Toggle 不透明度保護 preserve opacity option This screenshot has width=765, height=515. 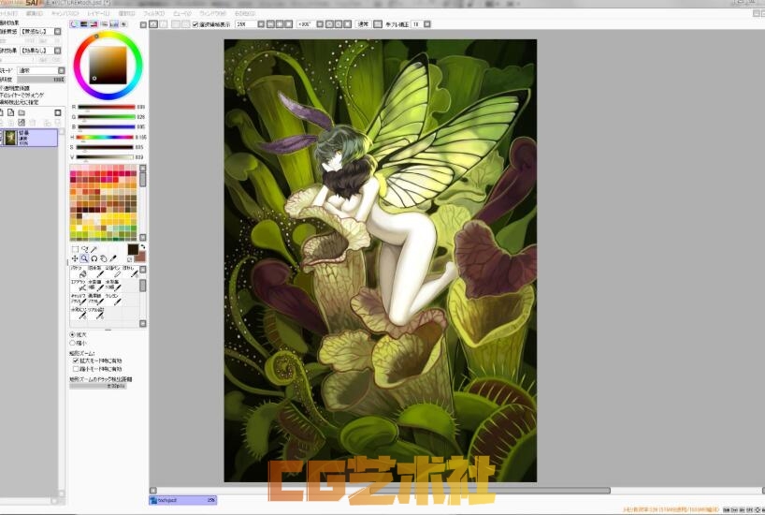pyautogui.click(x=15, y=88)
